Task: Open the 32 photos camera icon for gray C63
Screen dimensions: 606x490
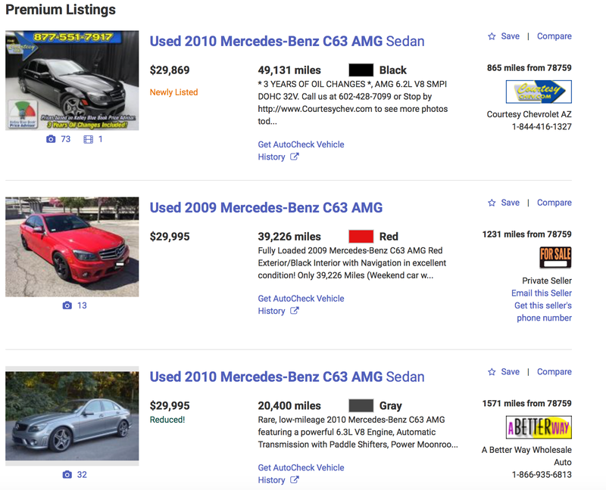Action: 67,475
